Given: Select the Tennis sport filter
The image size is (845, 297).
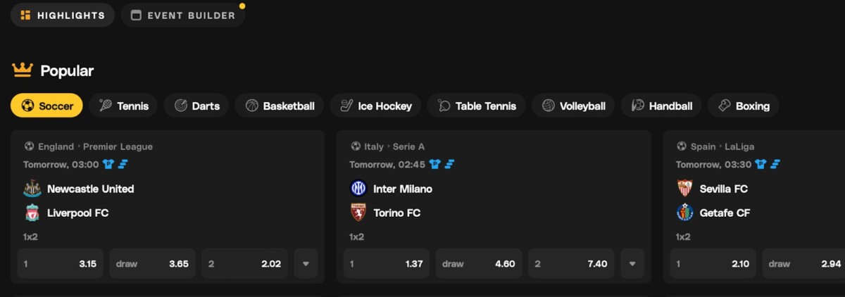Looking at the screenshot, I should [124, 106].
